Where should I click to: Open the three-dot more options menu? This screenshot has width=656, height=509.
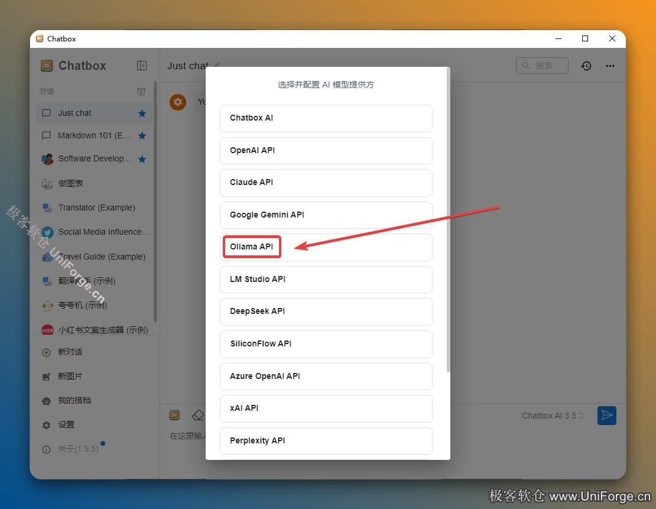coord(610,66)
